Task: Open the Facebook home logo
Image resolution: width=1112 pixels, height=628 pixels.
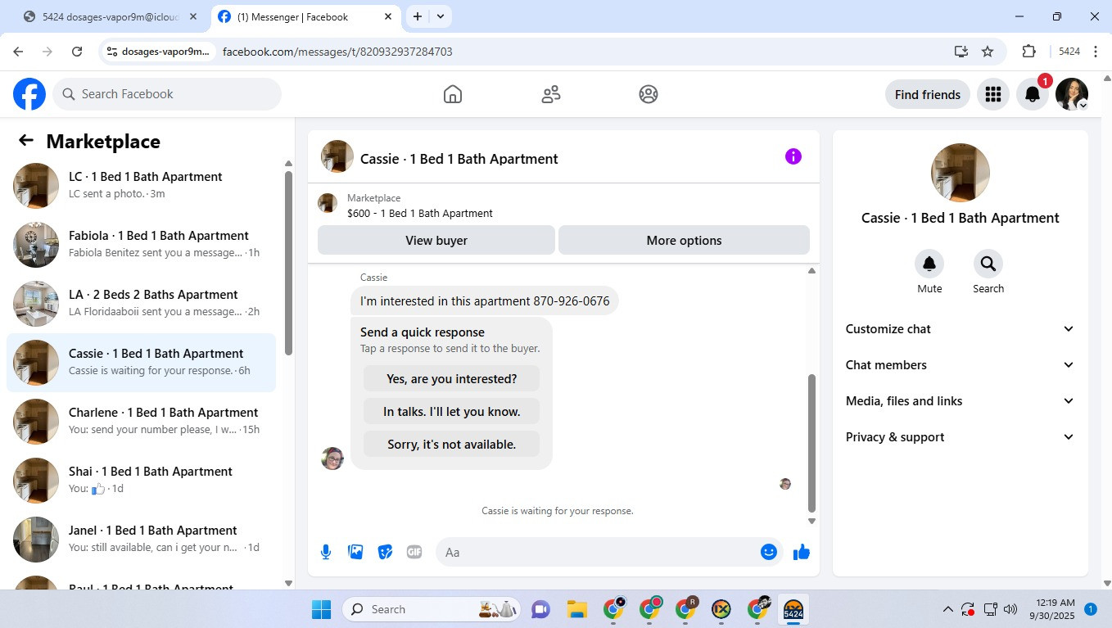Action: click(x=29, y=94)
